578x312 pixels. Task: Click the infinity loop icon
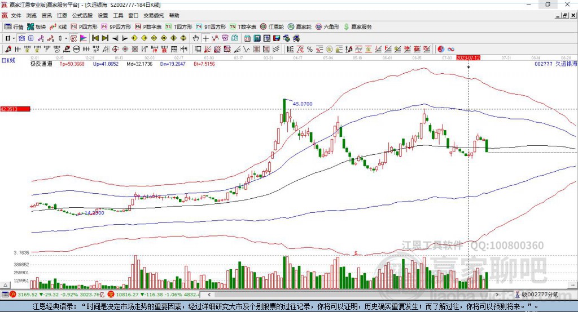coord(451,50)
